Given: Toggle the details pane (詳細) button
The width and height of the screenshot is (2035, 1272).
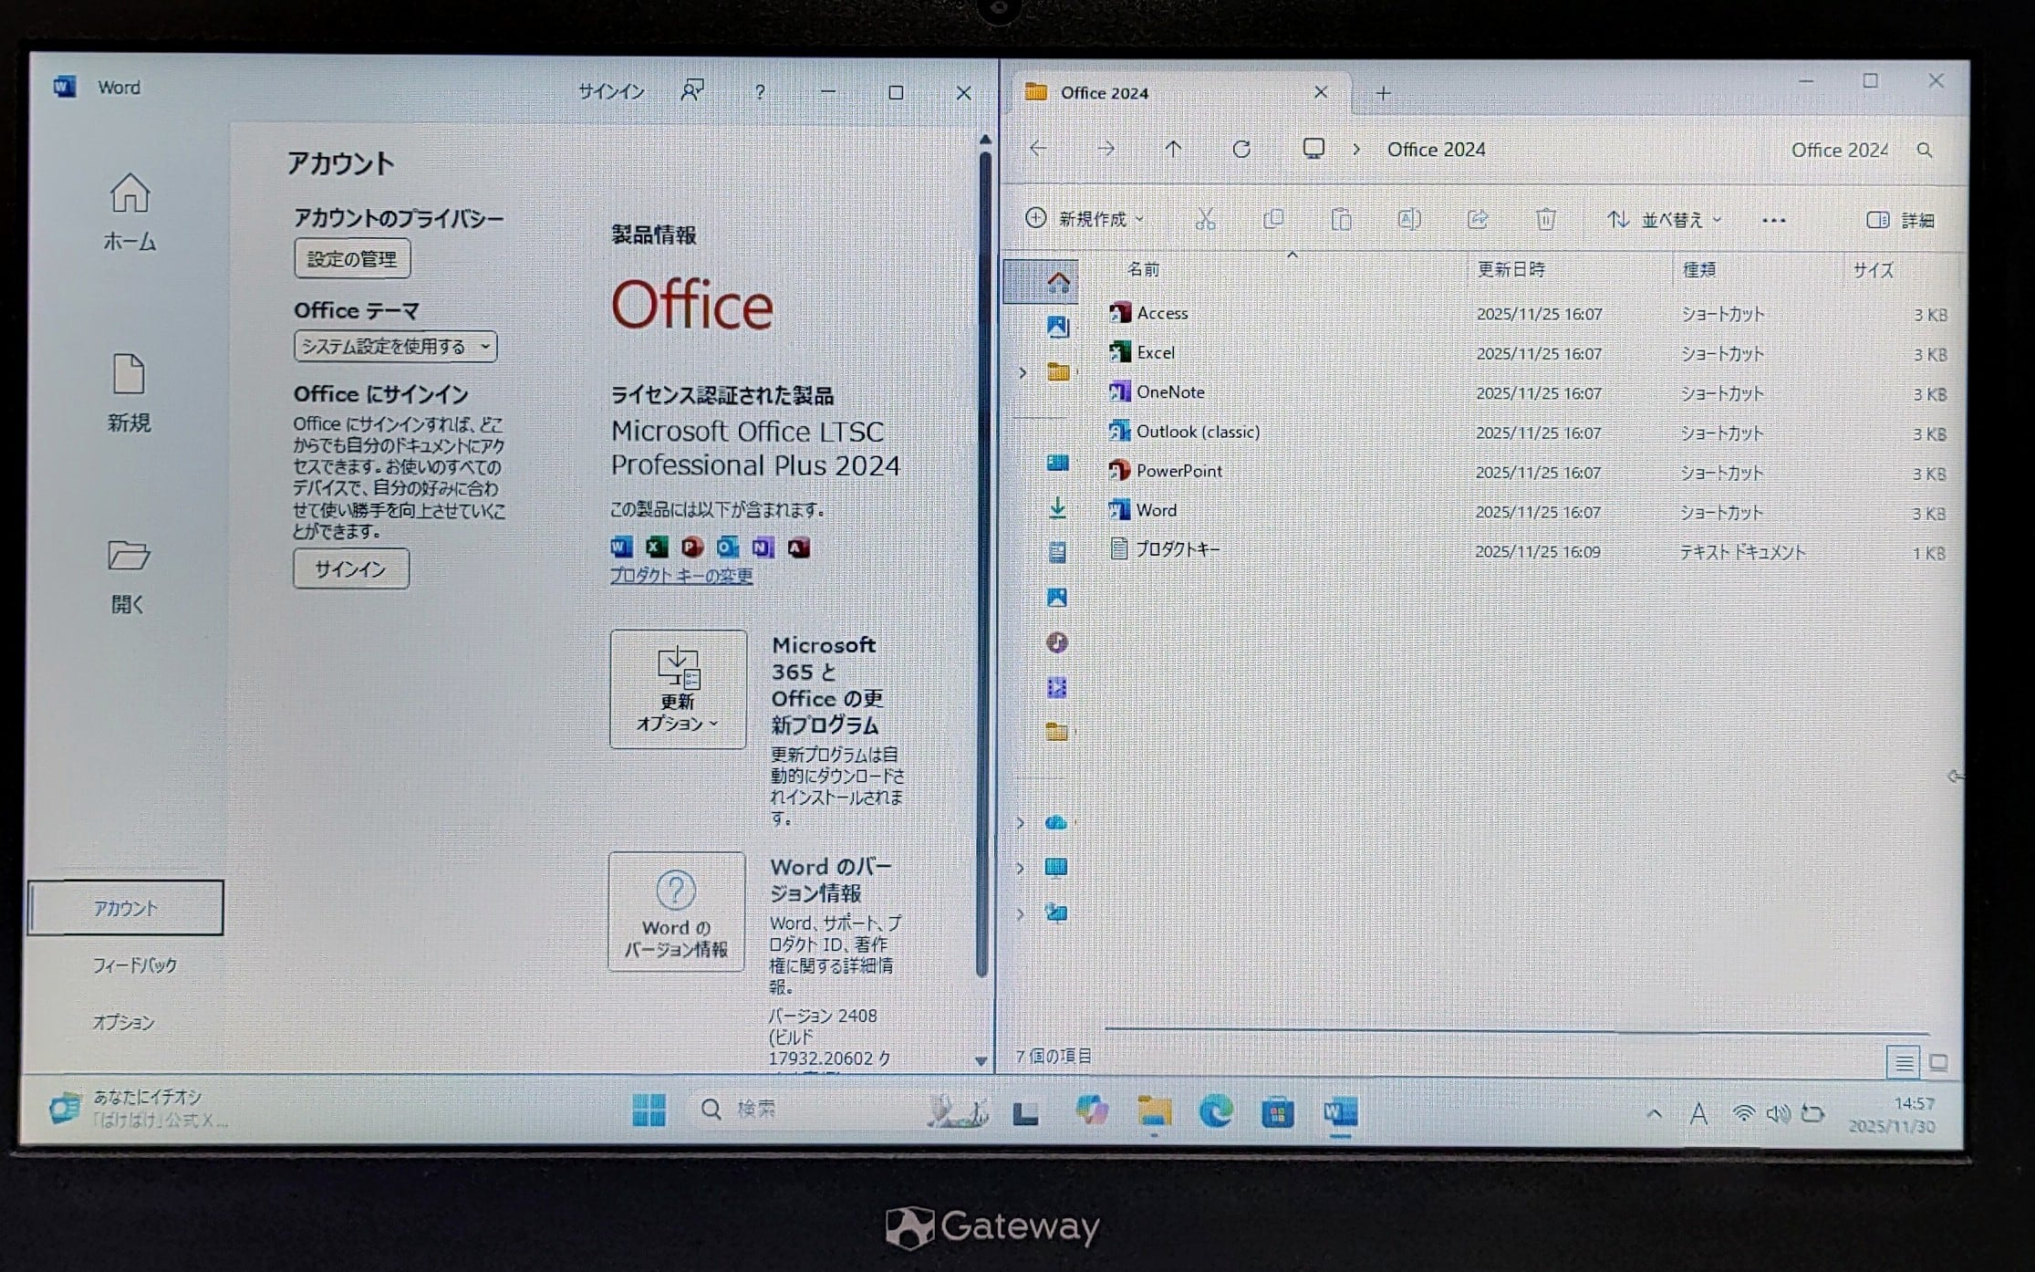Looking at the screenshot, I should [1901, 220].
